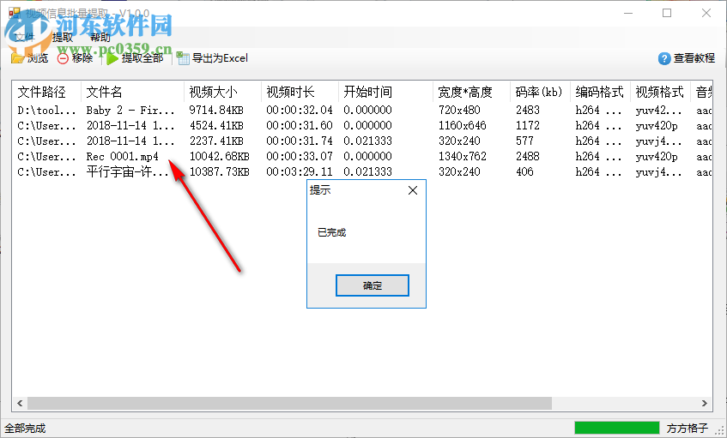Click the 视频大小 column header
This screenshot has height=438, width=727.
[222, 92]
